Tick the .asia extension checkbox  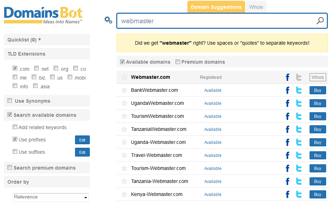(35, 86)
